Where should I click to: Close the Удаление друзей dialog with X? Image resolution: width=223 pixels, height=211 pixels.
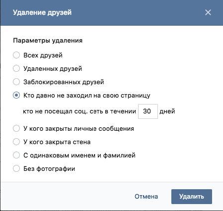208,12
